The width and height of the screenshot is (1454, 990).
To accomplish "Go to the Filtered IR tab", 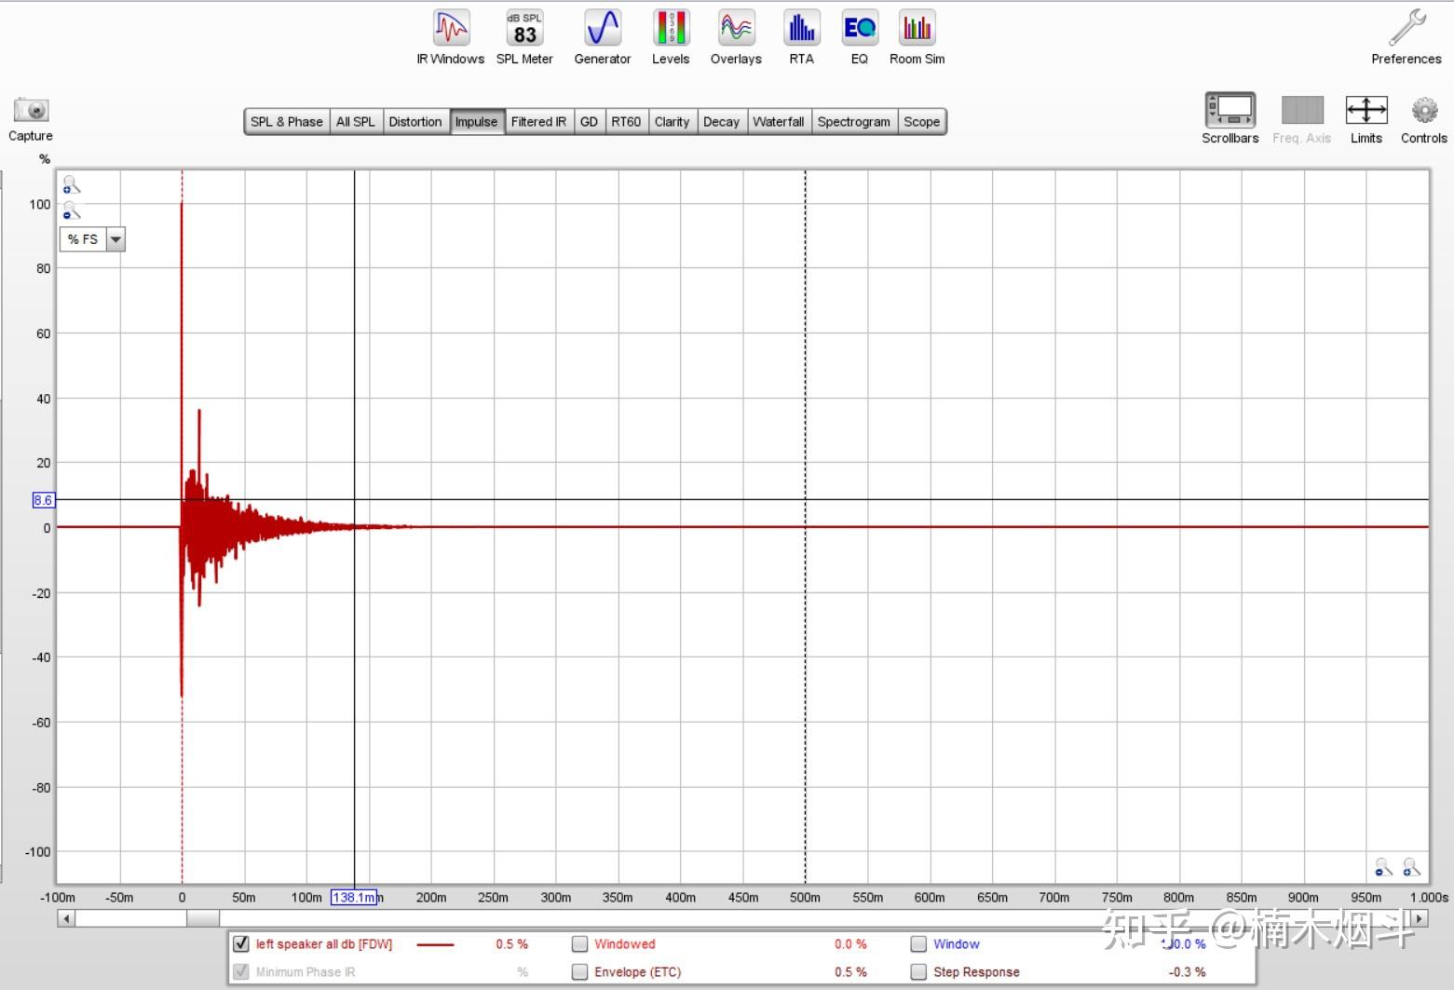I will [538, 122].
